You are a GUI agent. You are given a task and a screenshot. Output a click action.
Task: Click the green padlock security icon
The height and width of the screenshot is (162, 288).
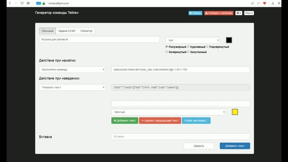pos(44,3)
